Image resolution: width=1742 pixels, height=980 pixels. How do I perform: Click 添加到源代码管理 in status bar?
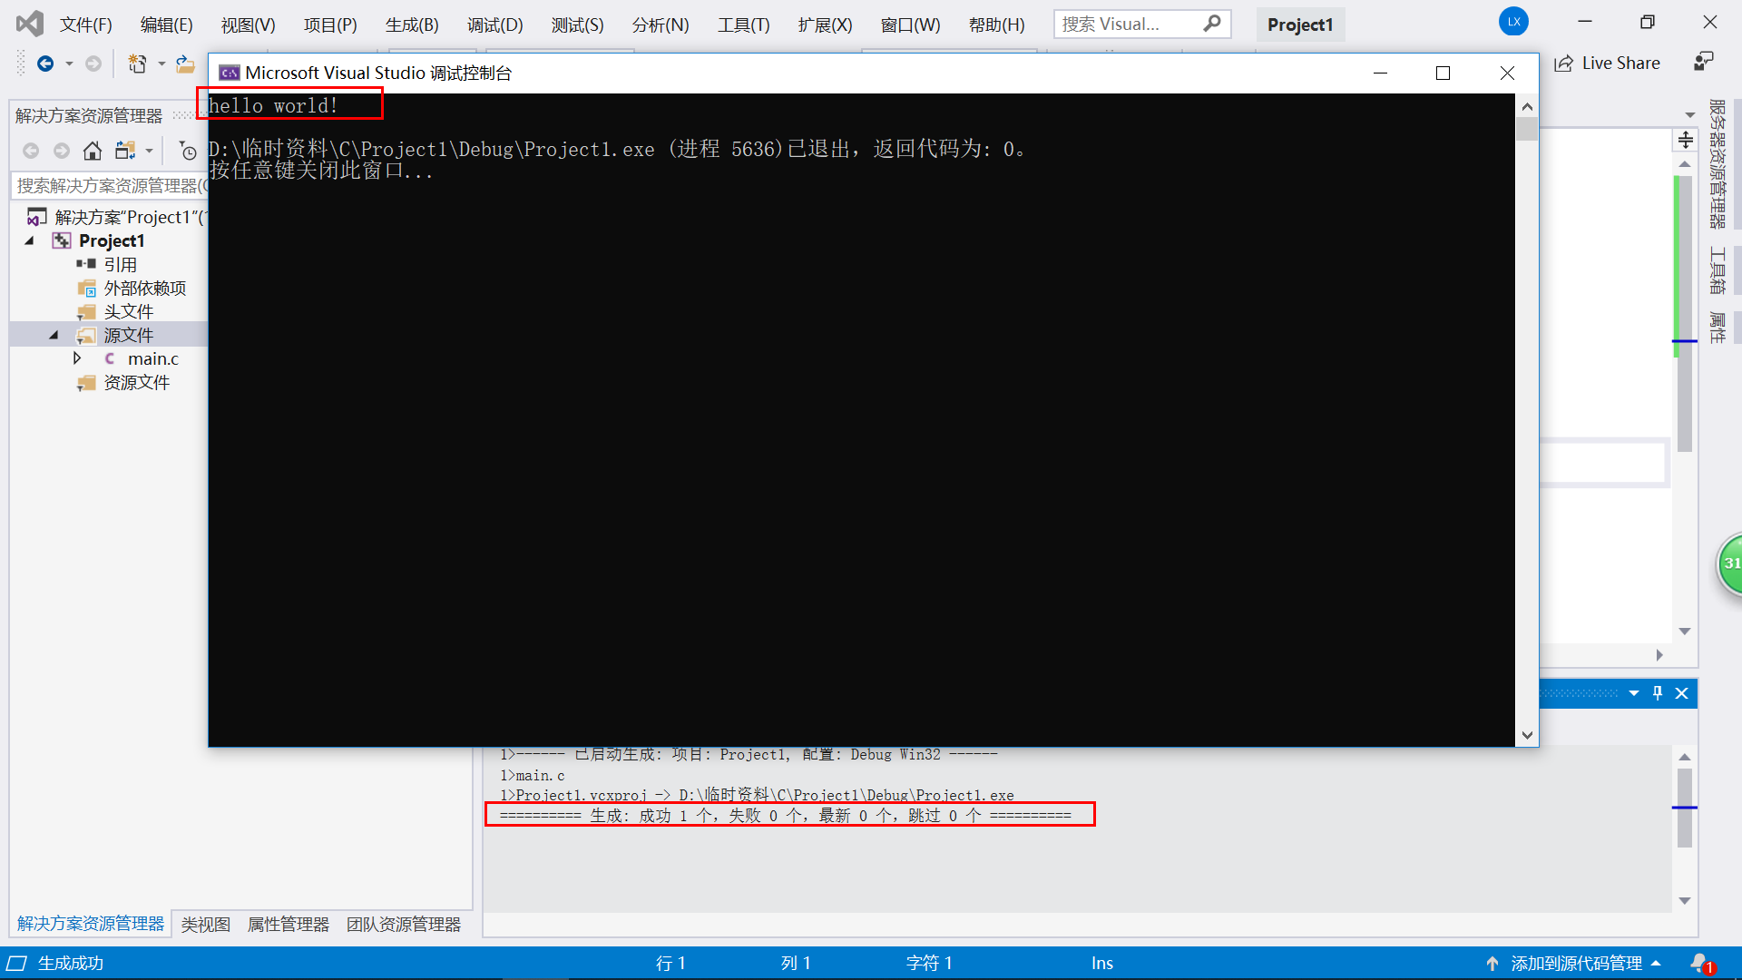[x=1576, y=963]
